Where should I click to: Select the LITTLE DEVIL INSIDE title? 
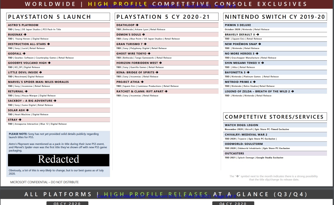[x=25, y=72]
